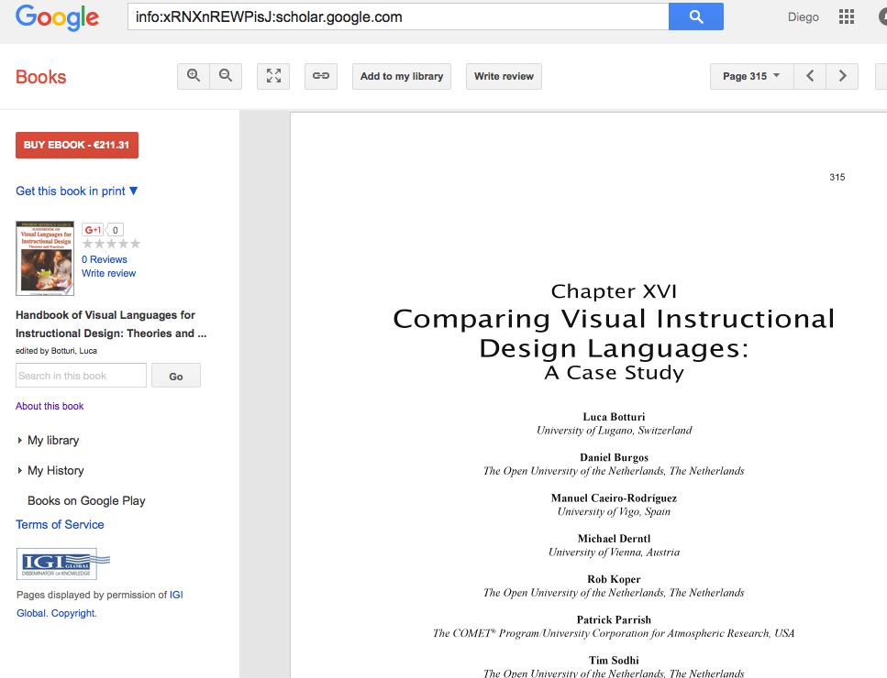This screenshot has width=887, height=678.
Task: Click the Buy eBook button
Action: point(76,145)
